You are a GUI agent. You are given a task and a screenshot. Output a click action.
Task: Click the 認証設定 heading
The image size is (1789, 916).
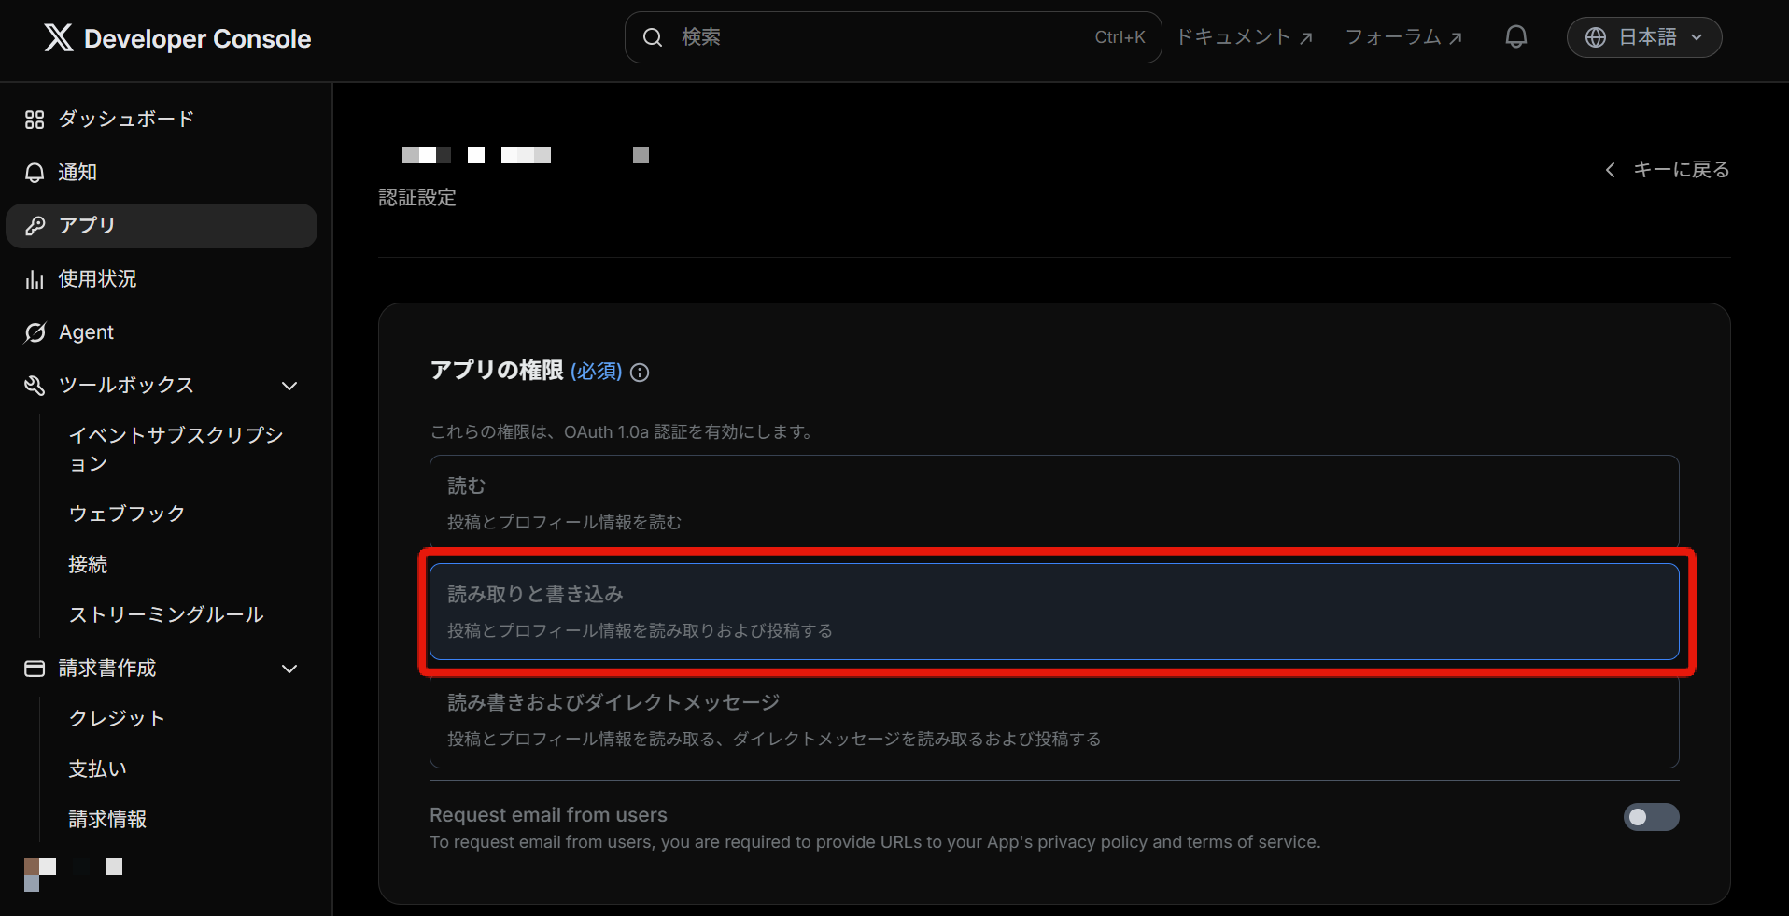pyautogui.click(x=417, y=198)
